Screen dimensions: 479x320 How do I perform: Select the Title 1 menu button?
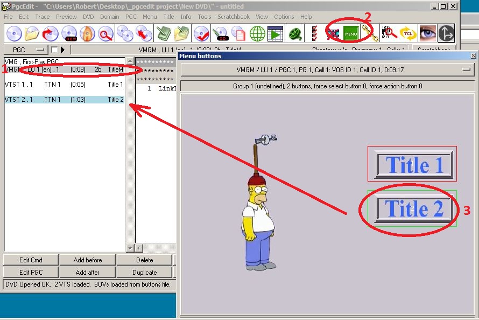[x=412, y=164]
